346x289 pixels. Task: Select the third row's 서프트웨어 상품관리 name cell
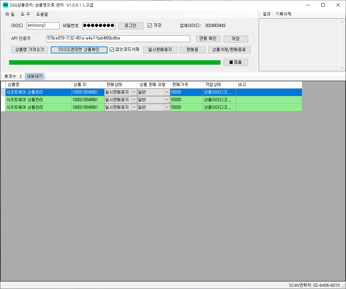39,107
